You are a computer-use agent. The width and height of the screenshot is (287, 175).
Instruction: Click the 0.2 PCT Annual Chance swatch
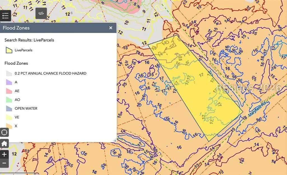9,73
